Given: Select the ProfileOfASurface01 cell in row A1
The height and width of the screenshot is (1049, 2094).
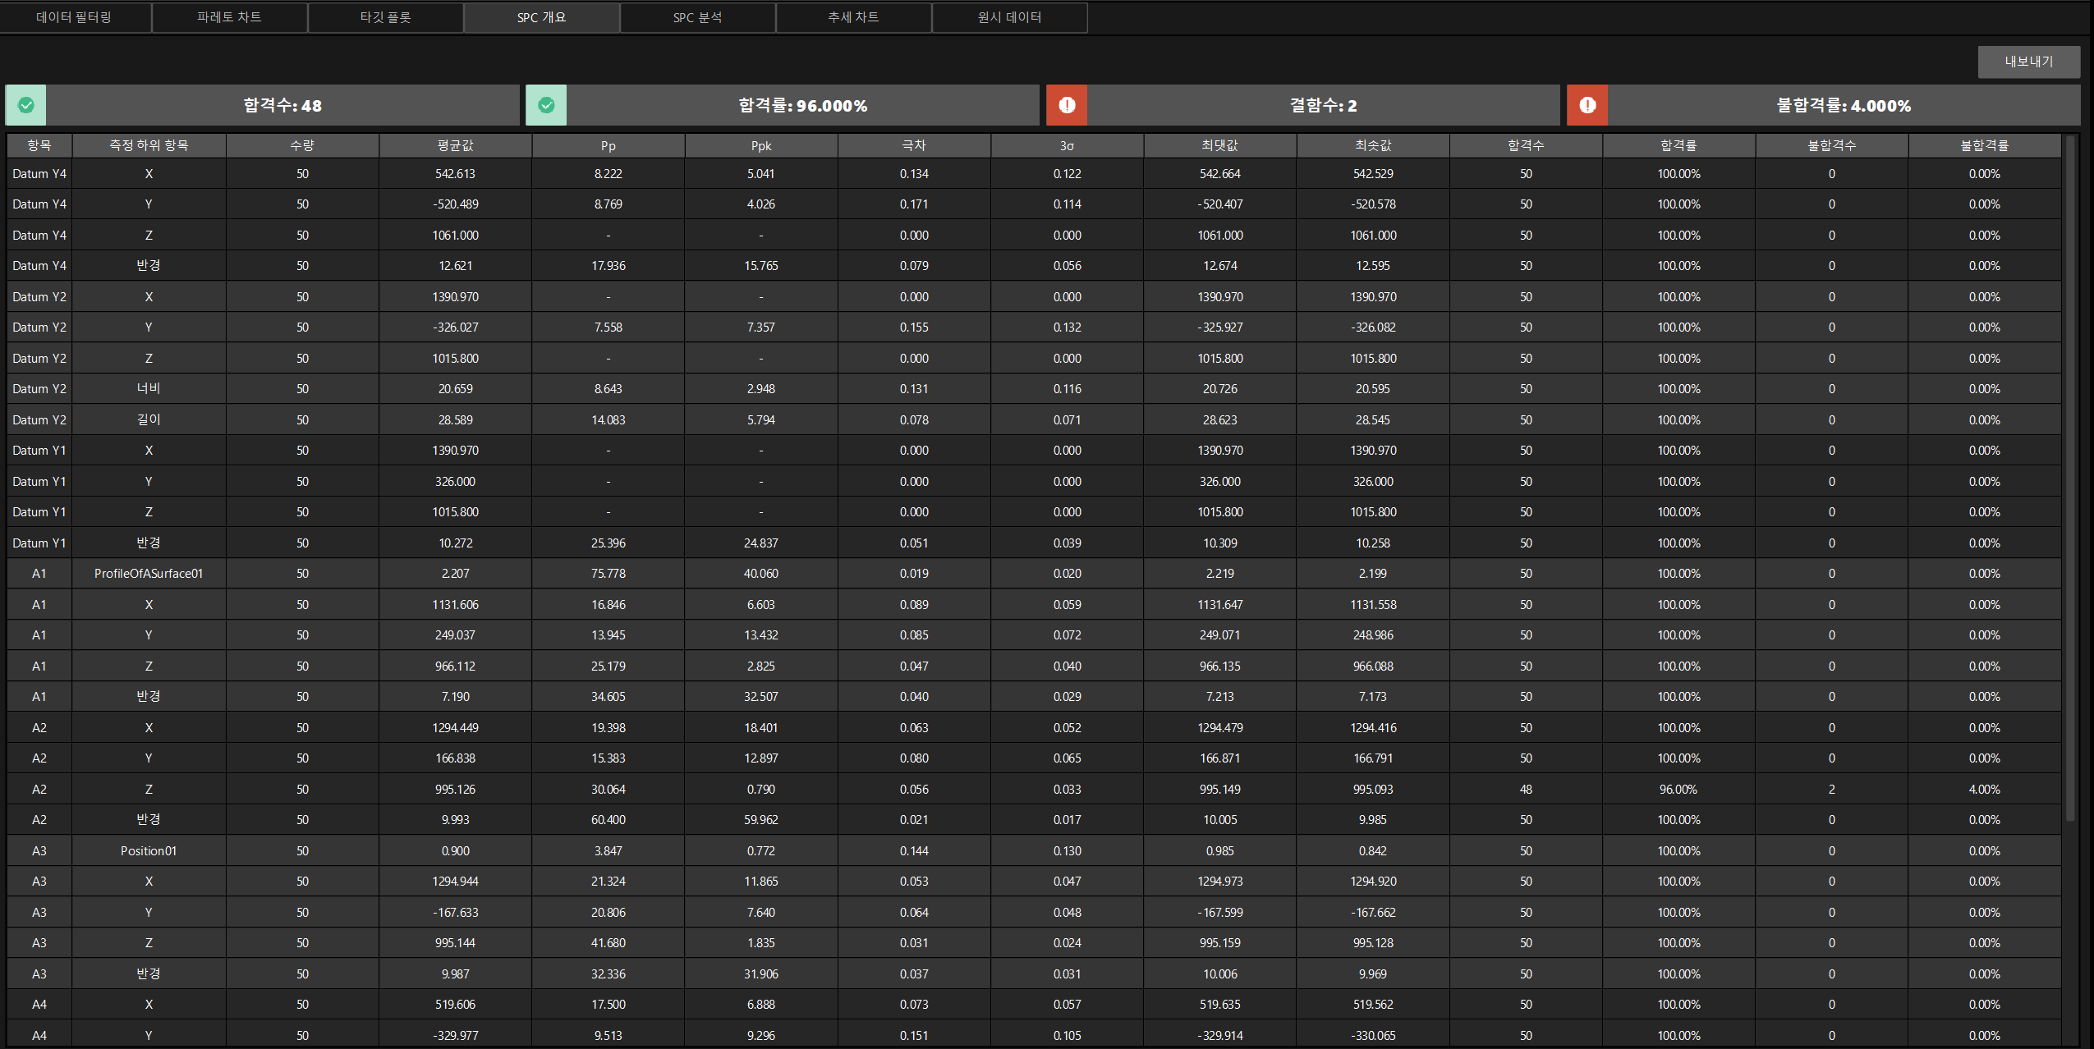Looking at the screenshot, I should tap(149, 574).
